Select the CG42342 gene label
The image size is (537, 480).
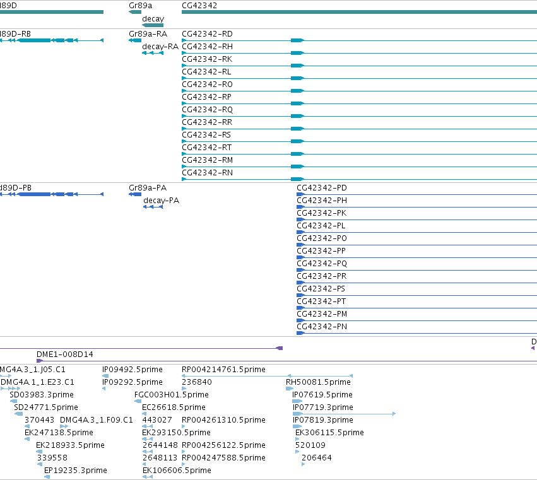(199, 6)
